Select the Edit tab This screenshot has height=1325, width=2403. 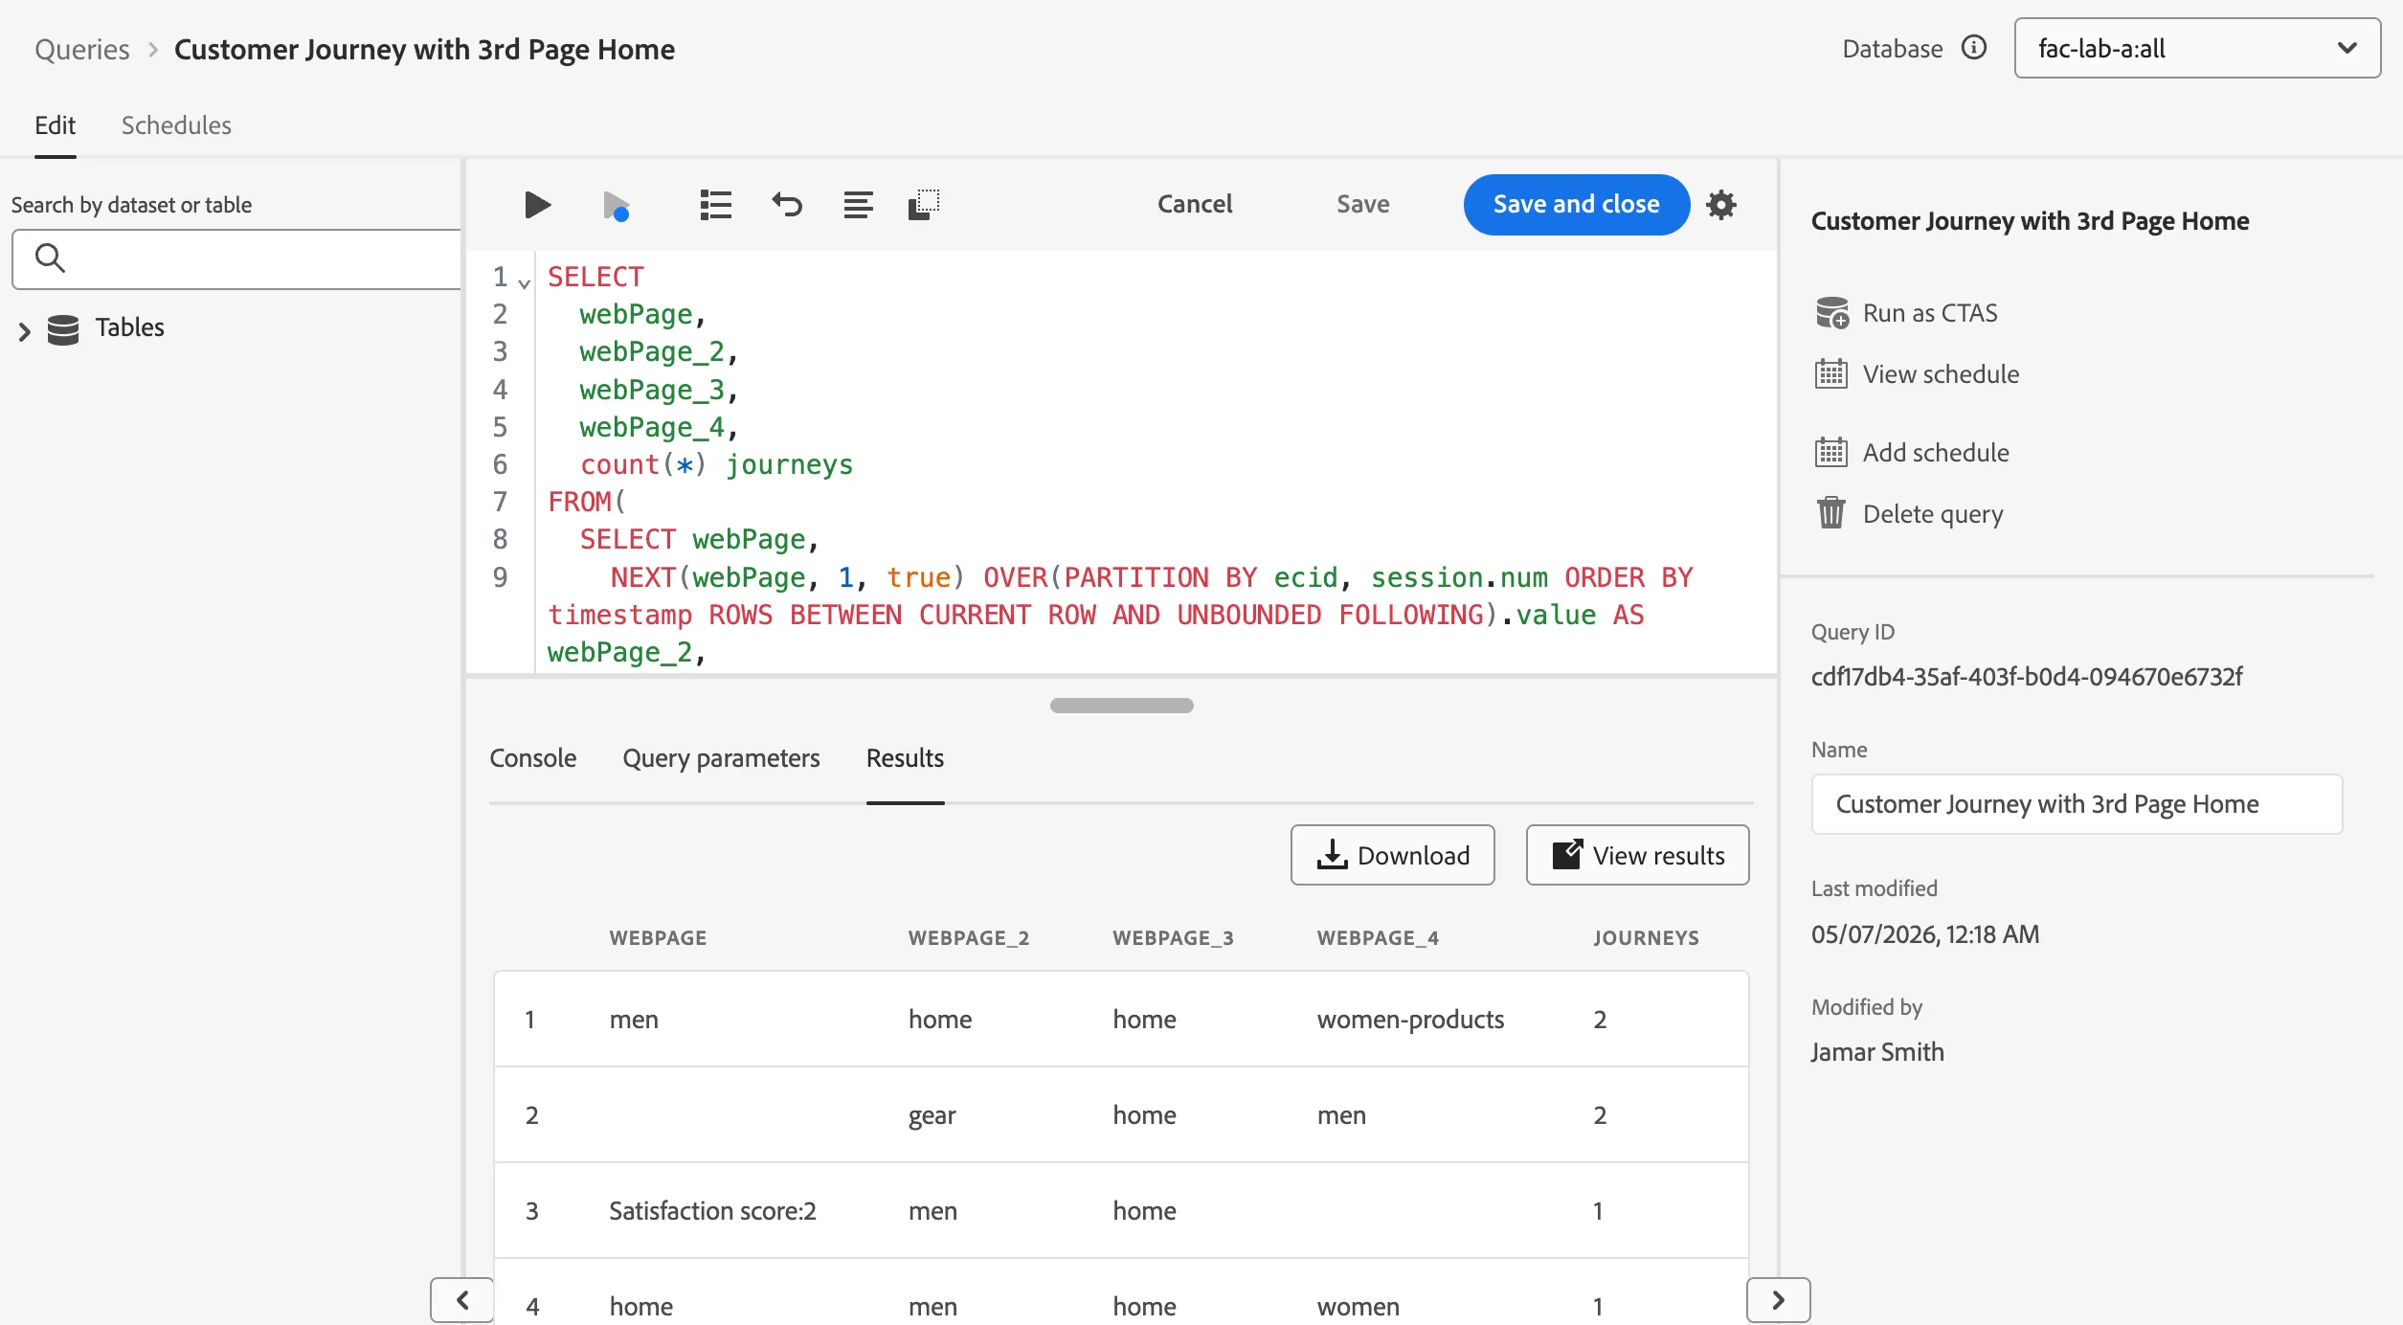click(55, 125)
